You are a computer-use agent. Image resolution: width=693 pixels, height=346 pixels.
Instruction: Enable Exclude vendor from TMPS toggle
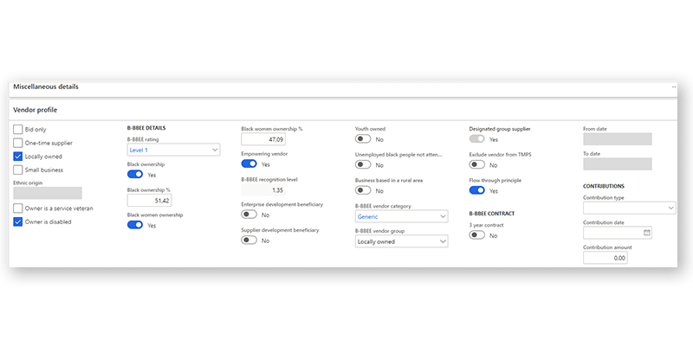pos(477,164)
